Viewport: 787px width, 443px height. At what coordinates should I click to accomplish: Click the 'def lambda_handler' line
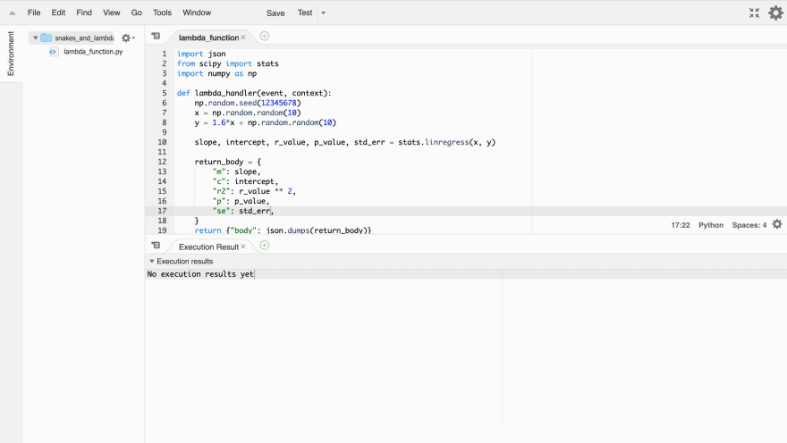click(254, 93)
